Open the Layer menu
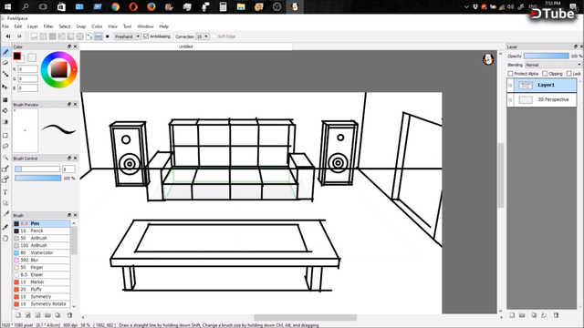 [x=33, y=26]
